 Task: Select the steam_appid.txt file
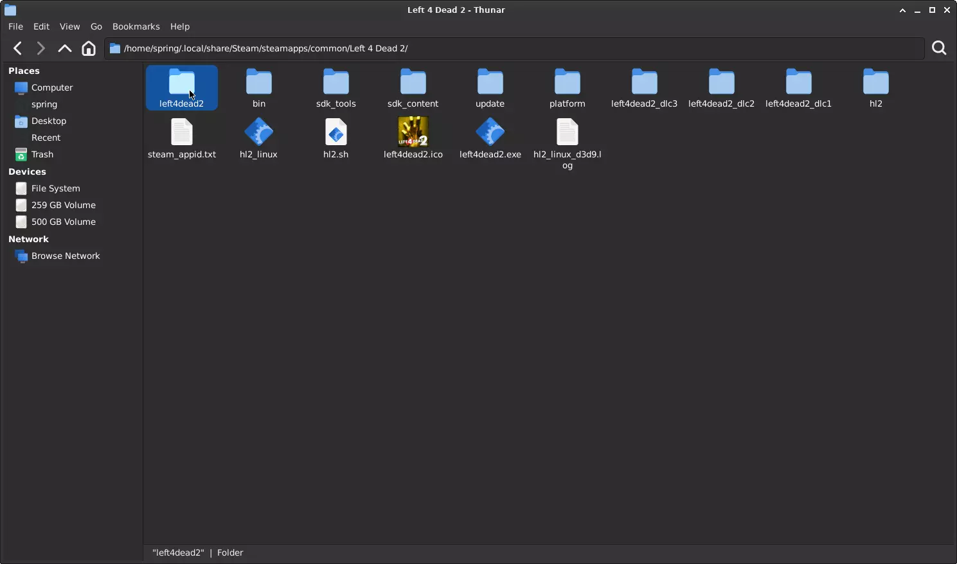182,137
